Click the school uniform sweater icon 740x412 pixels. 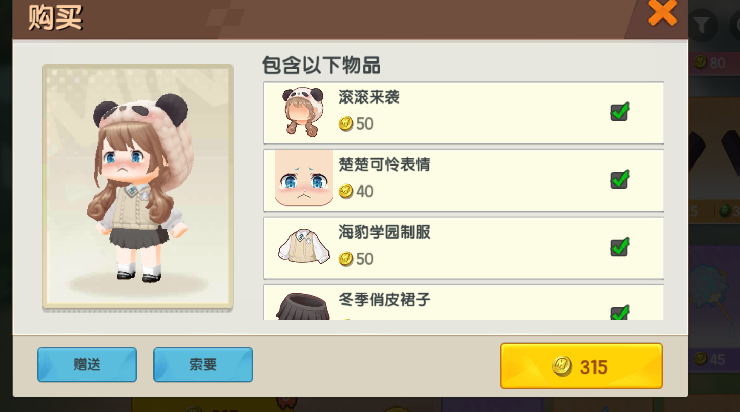tap(304, 246)
